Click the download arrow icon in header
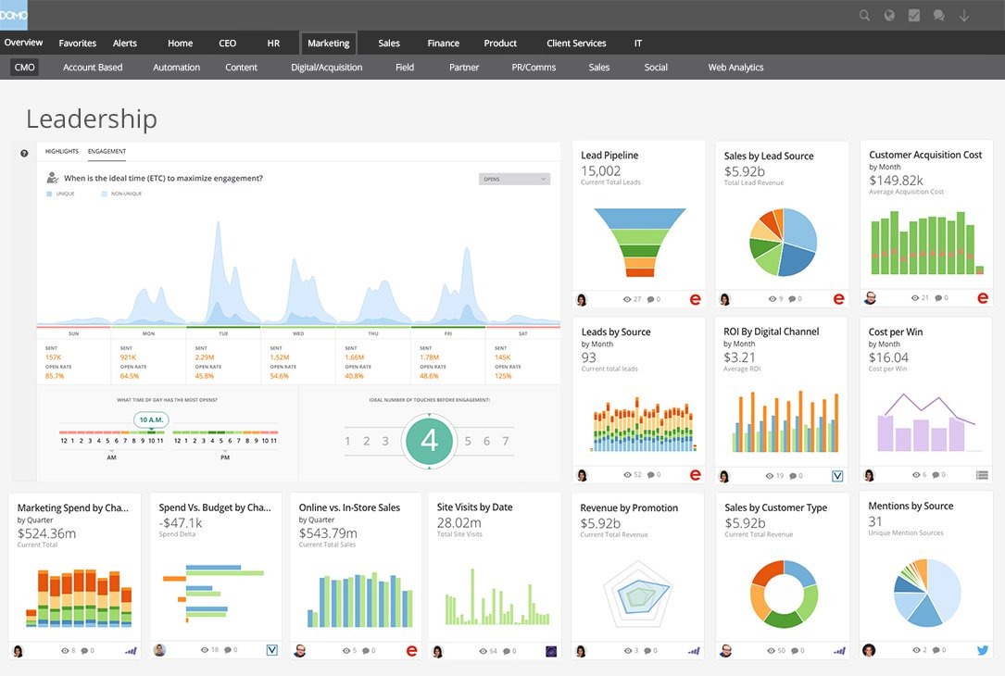1005x676 pixels. pyautogui.click(x=964, y=16)
